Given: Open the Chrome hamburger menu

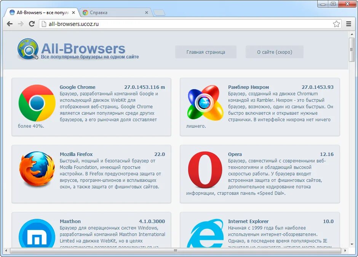Looking at the screenshot, I should click(x=348, y=24).
